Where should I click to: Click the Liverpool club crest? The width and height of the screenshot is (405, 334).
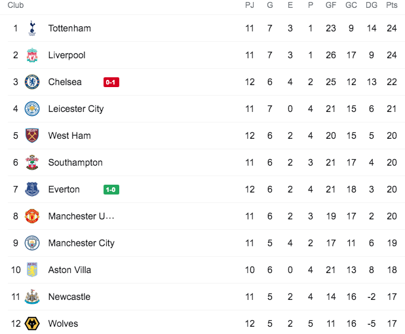point(32,55)
